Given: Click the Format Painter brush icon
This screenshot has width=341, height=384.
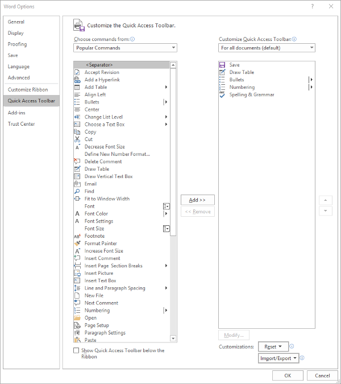Looking at the screenshot, I should [77, 243].
